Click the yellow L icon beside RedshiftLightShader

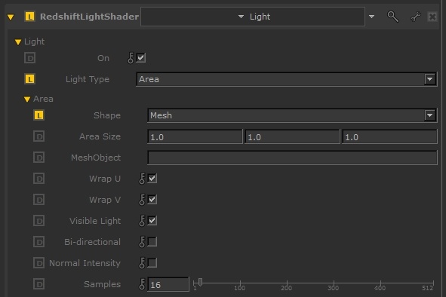(x=30, y=17)
